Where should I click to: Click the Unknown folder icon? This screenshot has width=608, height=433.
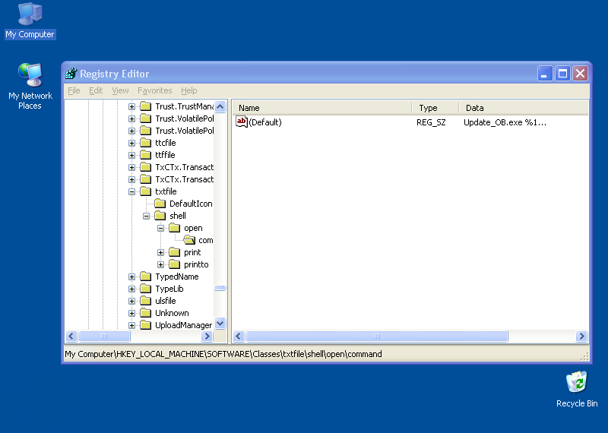point(145,313)
